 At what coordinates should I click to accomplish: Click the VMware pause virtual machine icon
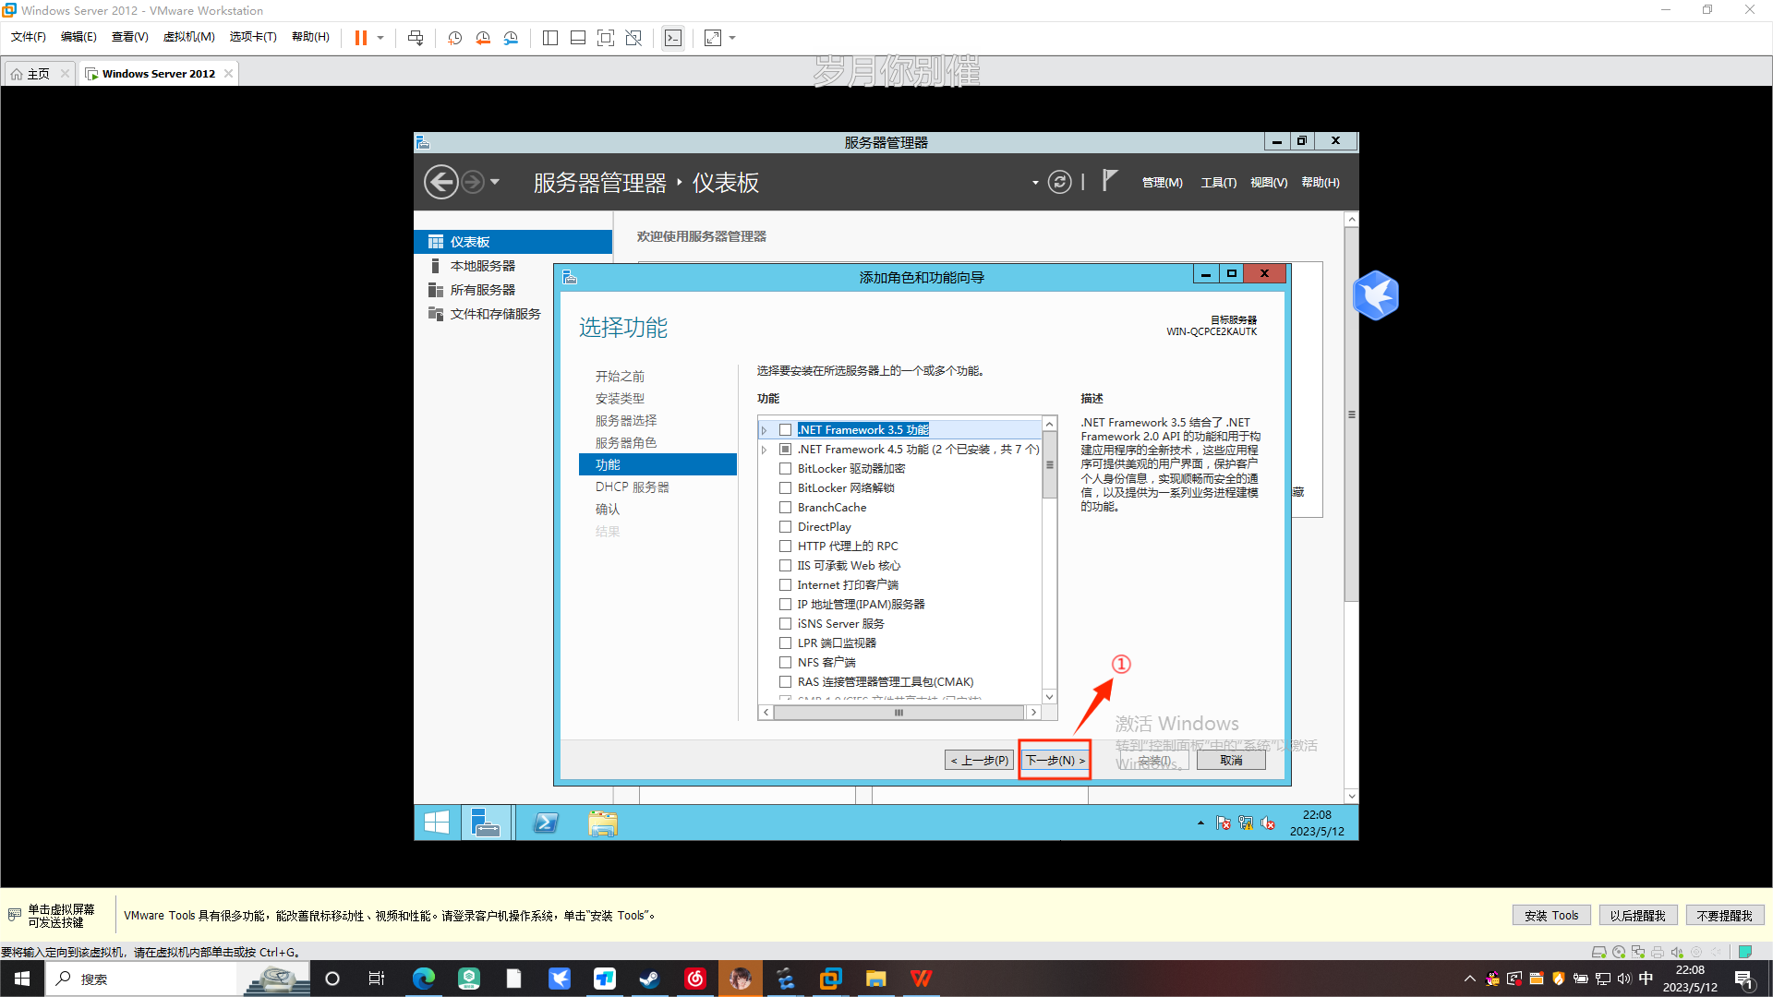pyautogui.click(x=360, y=38)
